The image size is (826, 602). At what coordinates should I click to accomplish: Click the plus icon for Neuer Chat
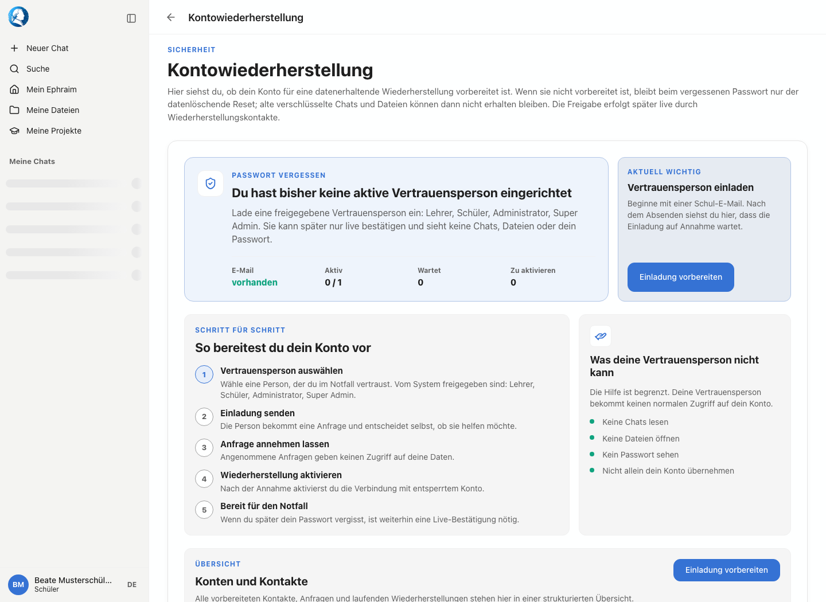coord(14,48)
